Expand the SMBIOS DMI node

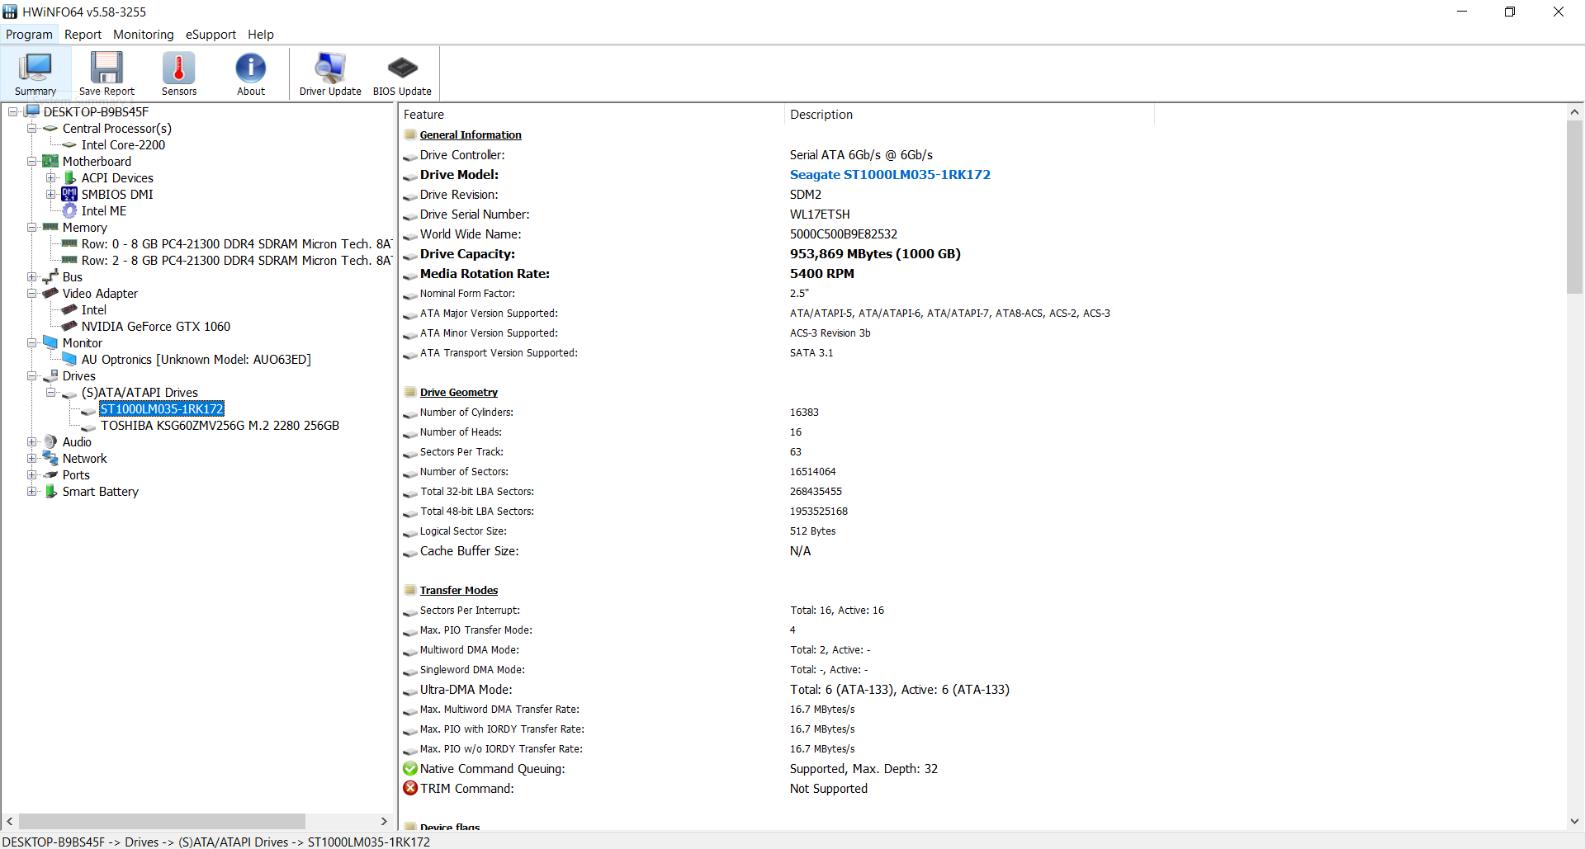pos(51,194)
